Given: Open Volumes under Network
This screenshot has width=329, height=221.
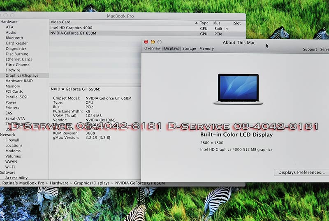Looking at the screenshot, I should 13,156.
